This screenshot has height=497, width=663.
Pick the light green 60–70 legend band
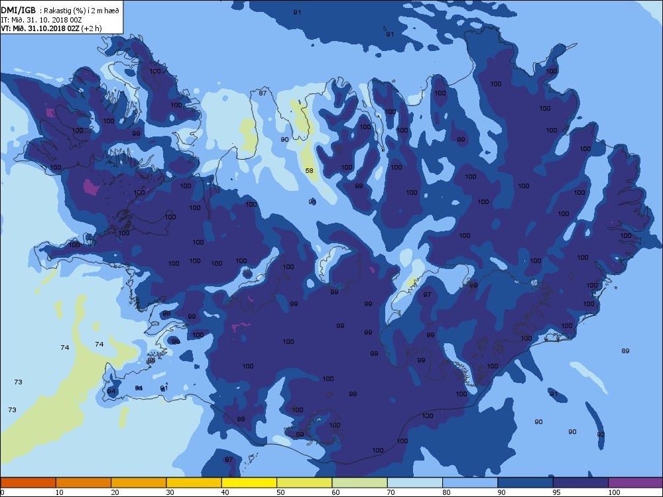click(360, 482)
